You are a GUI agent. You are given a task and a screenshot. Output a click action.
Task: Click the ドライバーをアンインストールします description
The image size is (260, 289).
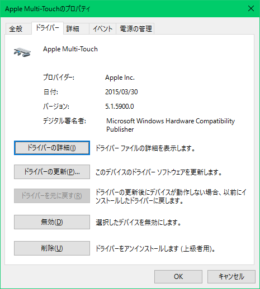155,249
